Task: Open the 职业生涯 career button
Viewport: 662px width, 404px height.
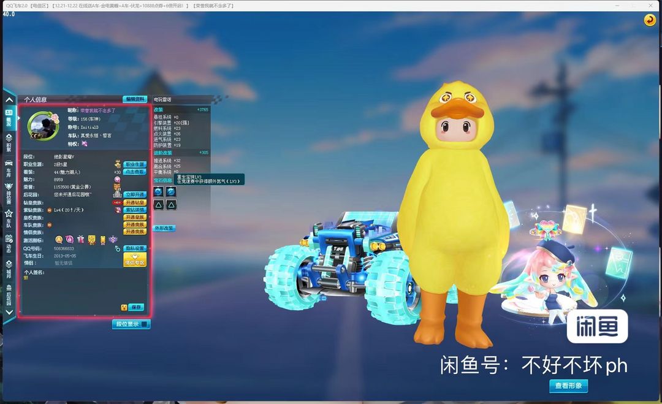Action: pyautogui.click(x=135, y=164)
